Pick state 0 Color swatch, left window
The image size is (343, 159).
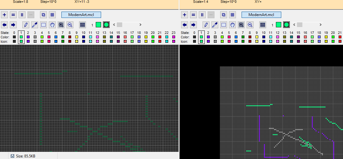14,37
